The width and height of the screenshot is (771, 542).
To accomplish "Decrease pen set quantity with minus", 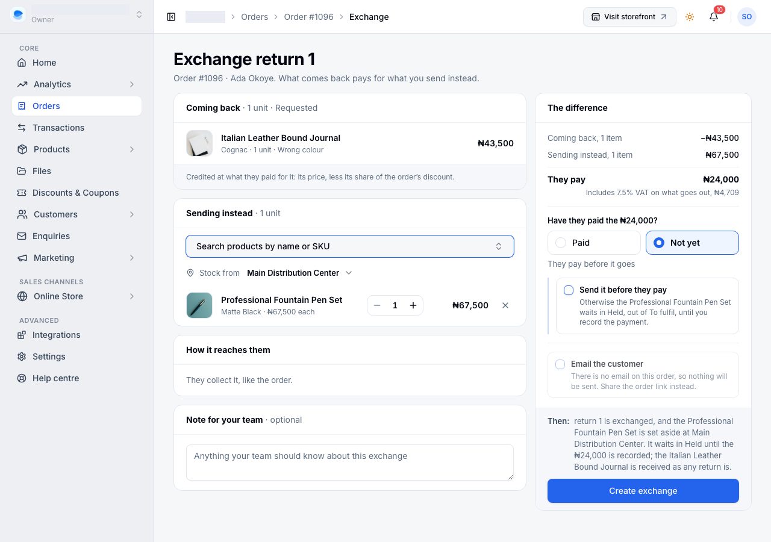I will click(x=377, y=305).
